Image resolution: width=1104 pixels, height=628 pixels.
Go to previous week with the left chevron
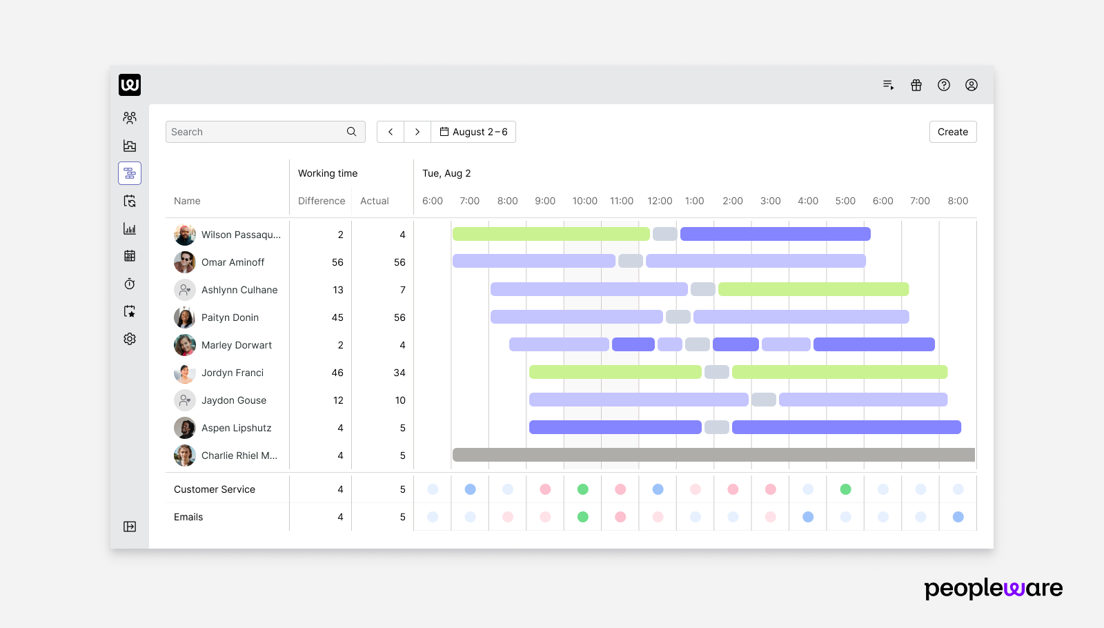(x=391, y=131)
